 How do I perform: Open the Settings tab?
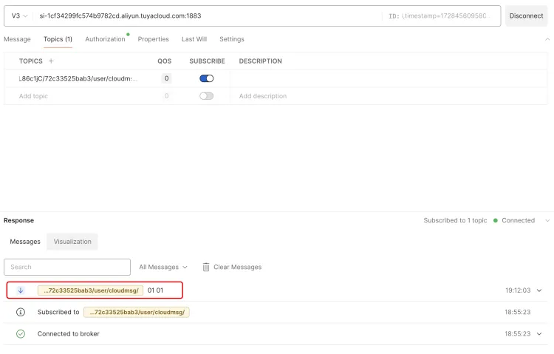(232, 39)
